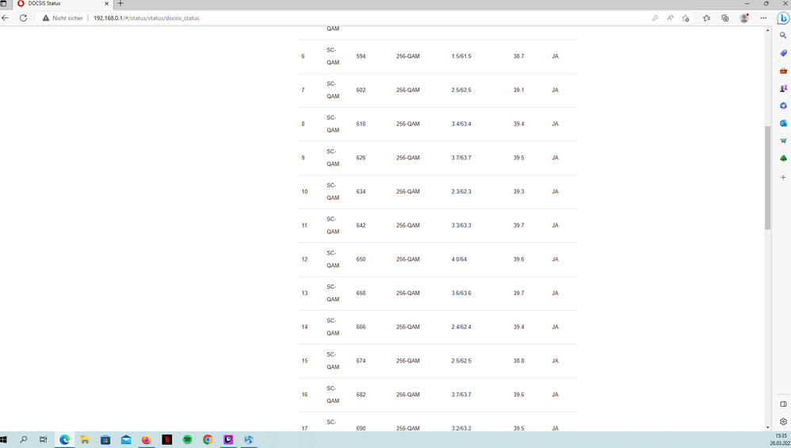
Task: Open the sidebar Games chess icon
Action: 783,88
